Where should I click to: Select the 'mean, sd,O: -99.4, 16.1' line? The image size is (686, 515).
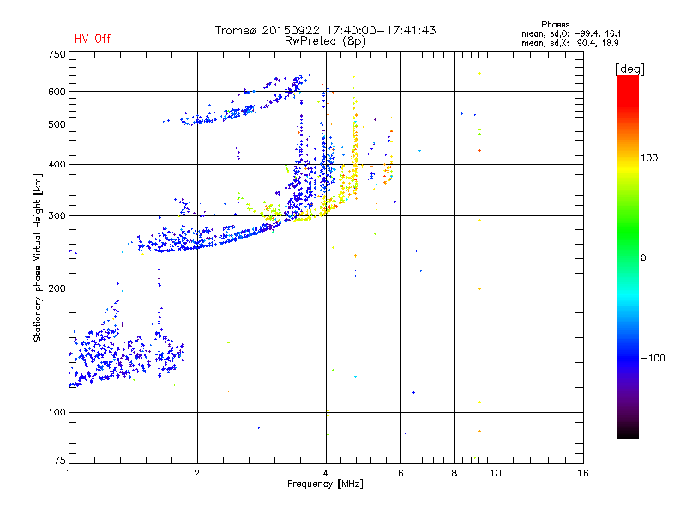click(571, 33)
